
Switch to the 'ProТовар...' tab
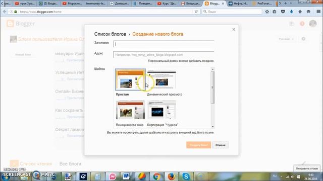(x=262, y=4)
